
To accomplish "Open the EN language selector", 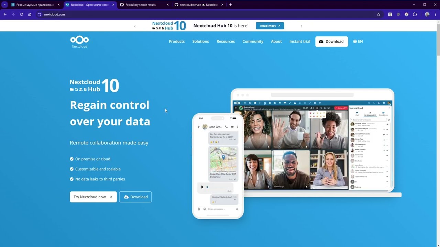I will coord(358,42).
